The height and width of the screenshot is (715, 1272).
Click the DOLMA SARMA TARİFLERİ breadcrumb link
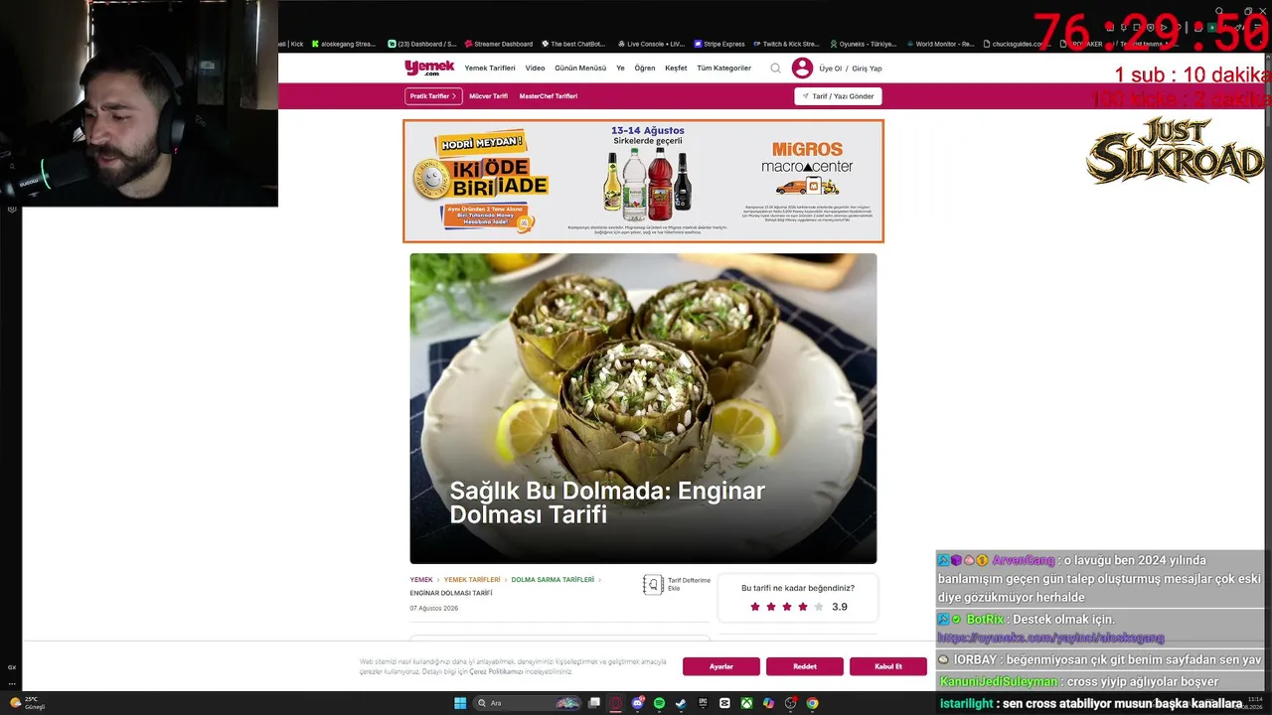[x=553, y=580]
